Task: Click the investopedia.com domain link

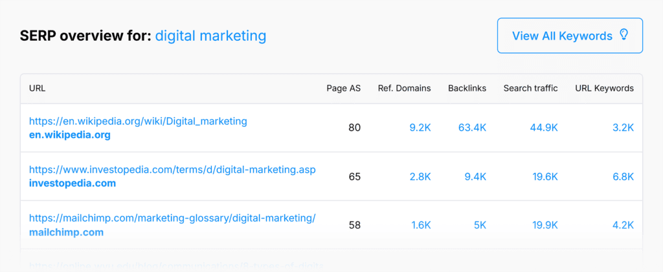Action: 73,183
